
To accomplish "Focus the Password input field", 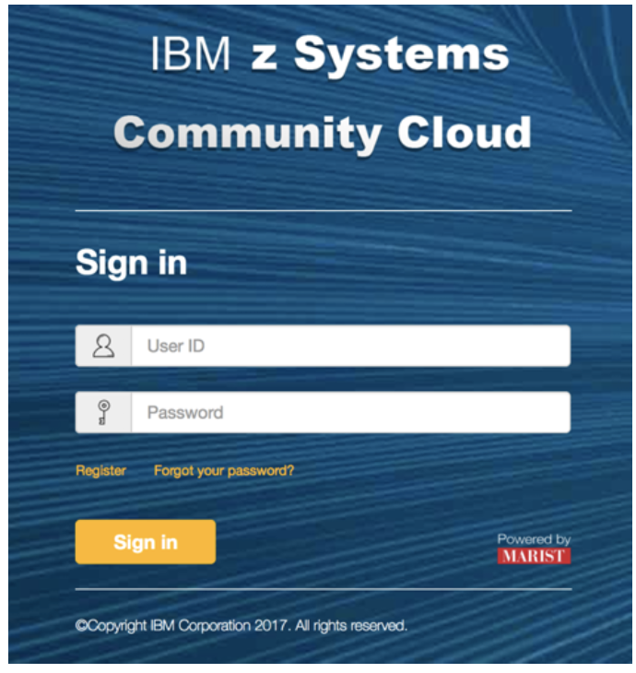I will click(x=350, y=412).
